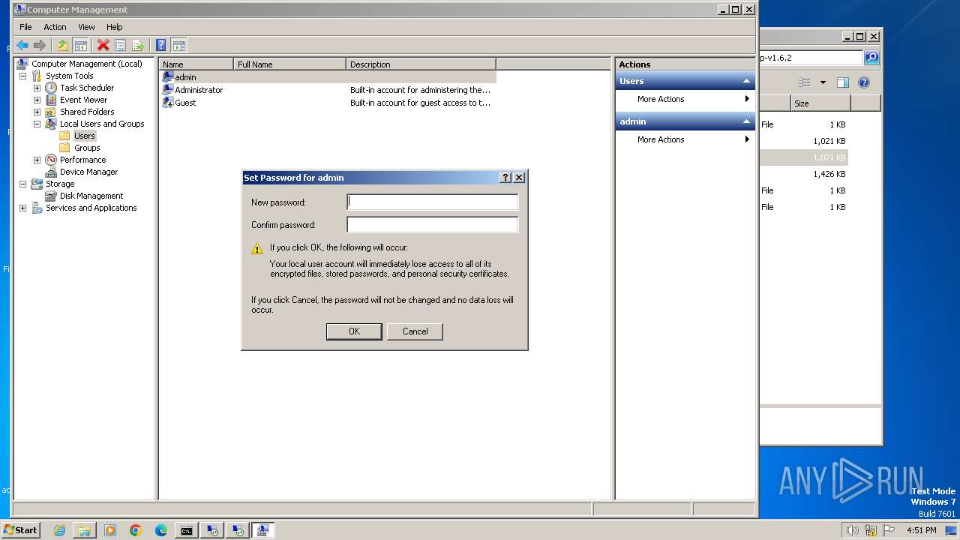The image size is (960, 540).
Task: Collapse the admin section in Actions pane
Action: (746, 121)
